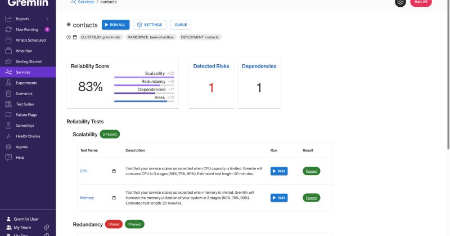Open the Agents stack icon
The width and height of the screenshot is (450, 236).
click(8, 147)
